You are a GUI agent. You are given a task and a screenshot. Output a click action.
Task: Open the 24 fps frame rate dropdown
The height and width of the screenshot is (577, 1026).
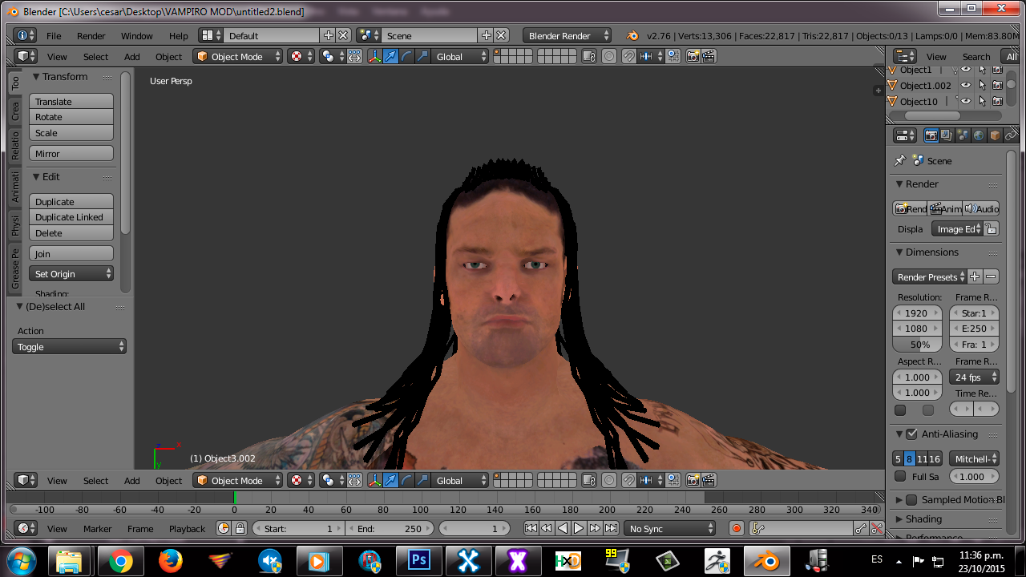(x=974, y=377)
